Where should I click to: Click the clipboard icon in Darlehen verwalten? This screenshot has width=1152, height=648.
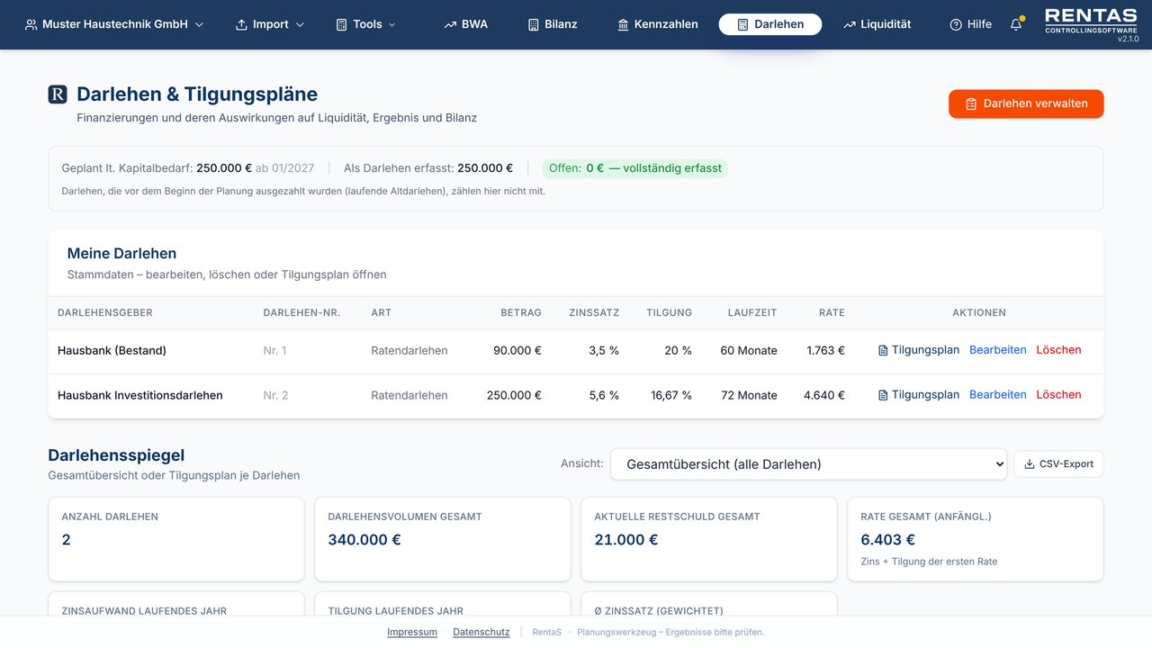coord(971,104)
